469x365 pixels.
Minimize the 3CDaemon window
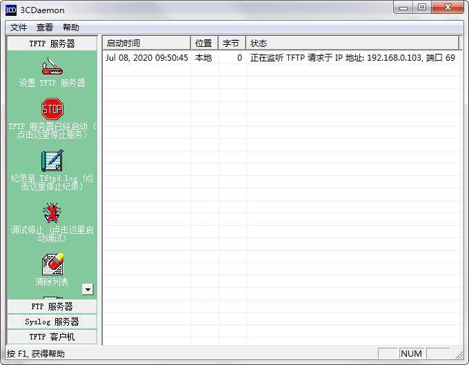[x=403, y=8]
